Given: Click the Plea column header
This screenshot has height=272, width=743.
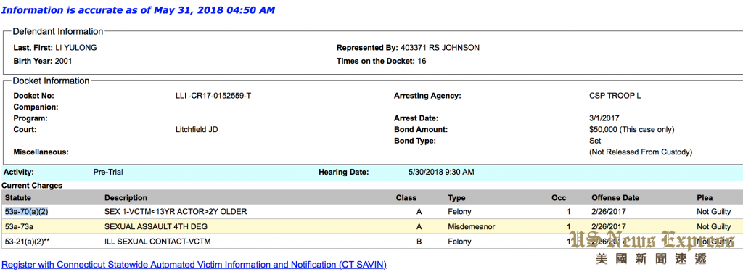Looking at the screenshot, I should [704, 197].
